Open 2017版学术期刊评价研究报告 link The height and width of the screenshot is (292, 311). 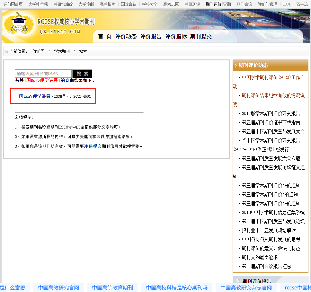[271, 113]
